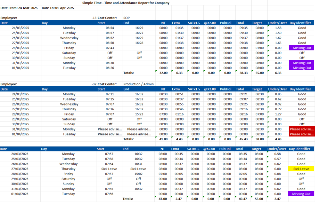
Task: Select the NT total 47.00 cell
Action: pyautogui.click(x=163, y=199)
